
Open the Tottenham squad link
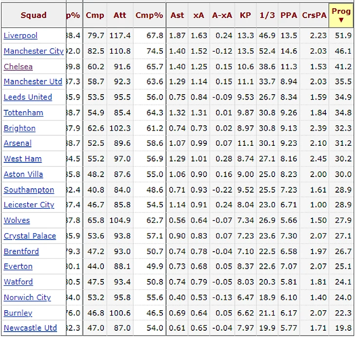23,113
